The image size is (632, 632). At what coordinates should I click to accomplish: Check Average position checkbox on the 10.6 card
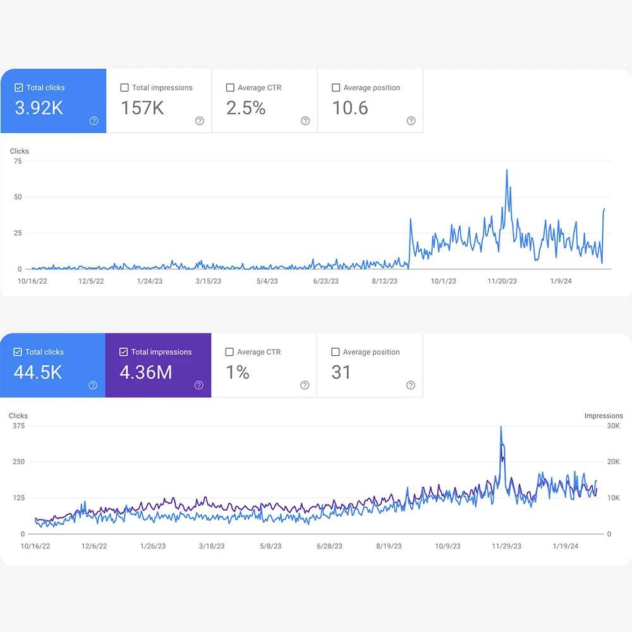click(336, 88)
